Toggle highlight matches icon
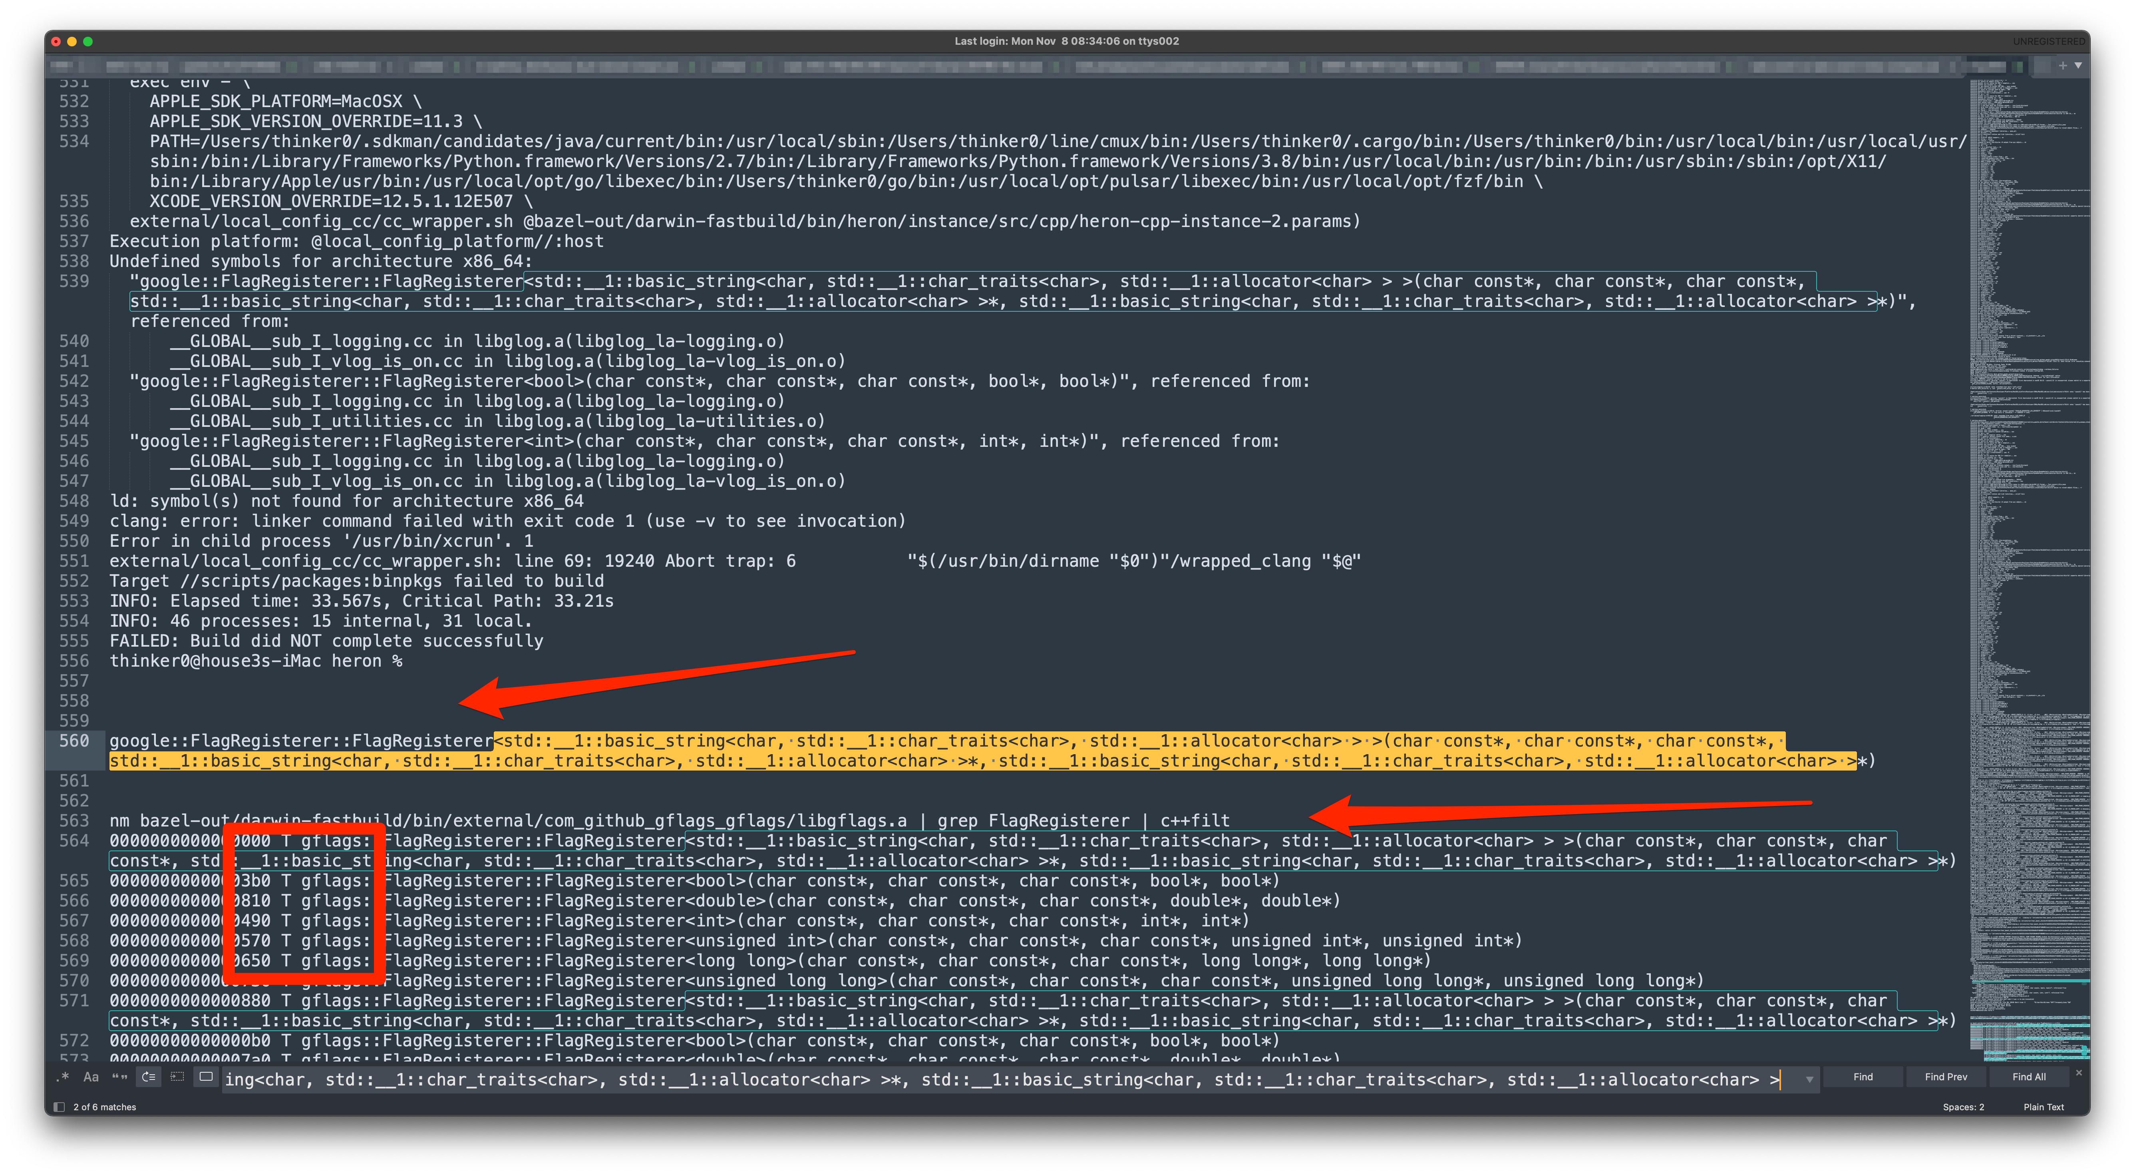This screenshot has height=1175, width=2135. coord(207,1078)
